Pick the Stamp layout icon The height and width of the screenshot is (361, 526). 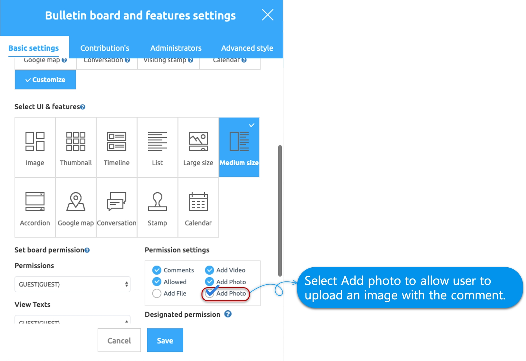(x=157, y=208)
